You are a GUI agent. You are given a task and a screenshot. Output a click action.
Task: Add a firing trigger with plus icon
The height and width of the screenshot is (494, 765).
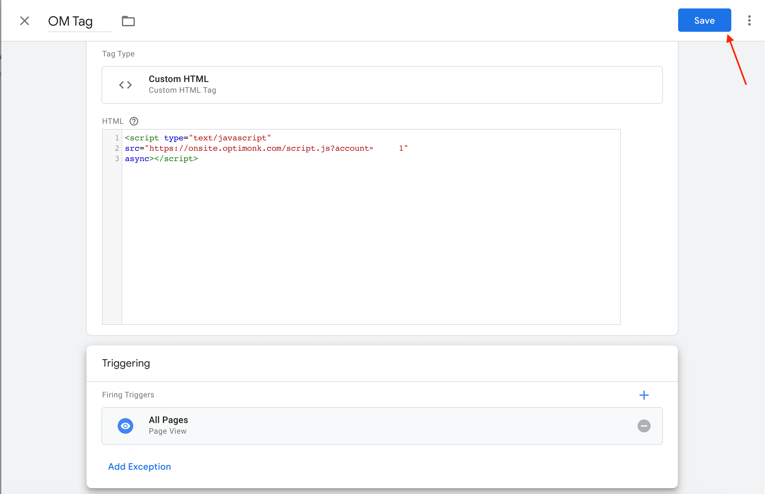point(644,395)
